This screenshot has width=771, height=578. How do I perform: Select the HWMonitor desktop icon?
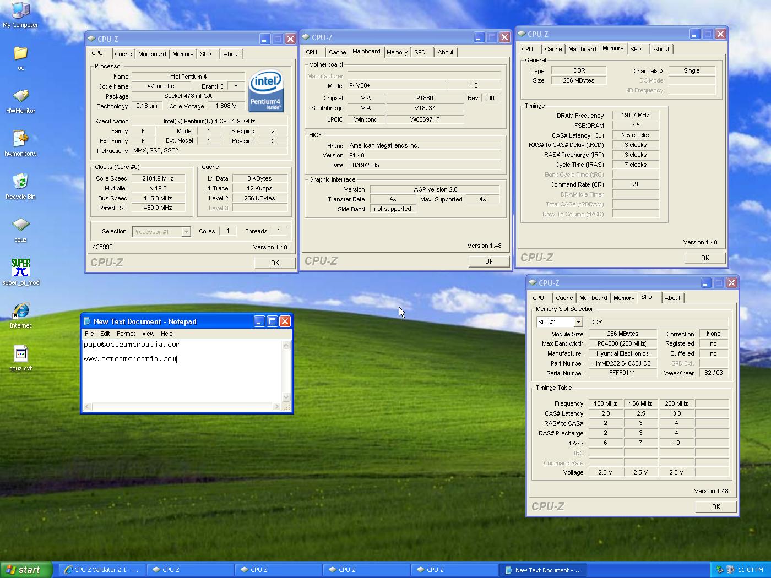point(20,101)
